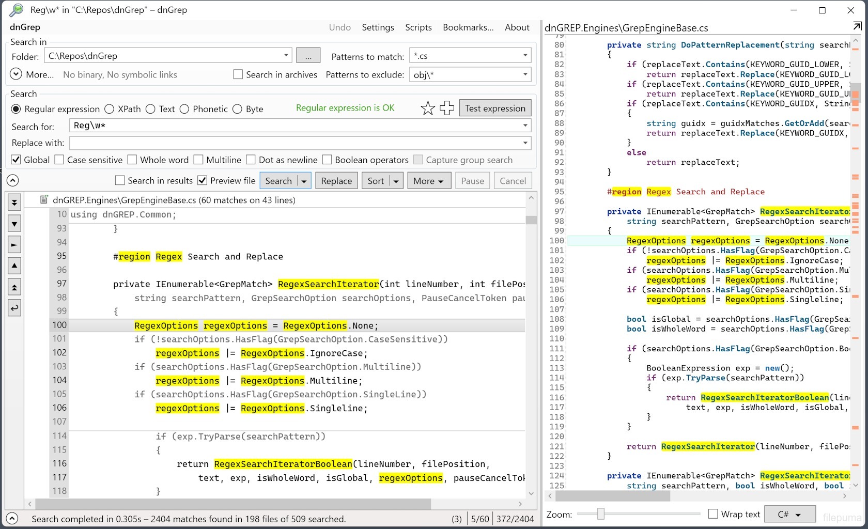Expand the Sort button dropdown arrow
The width and height of the screenshot is (868, 529).
[396, 181]
